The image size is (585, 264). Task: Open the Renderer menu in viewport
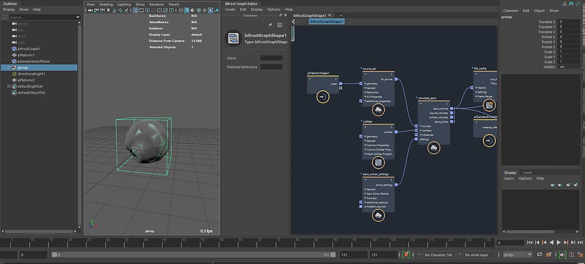pos(157,4)
